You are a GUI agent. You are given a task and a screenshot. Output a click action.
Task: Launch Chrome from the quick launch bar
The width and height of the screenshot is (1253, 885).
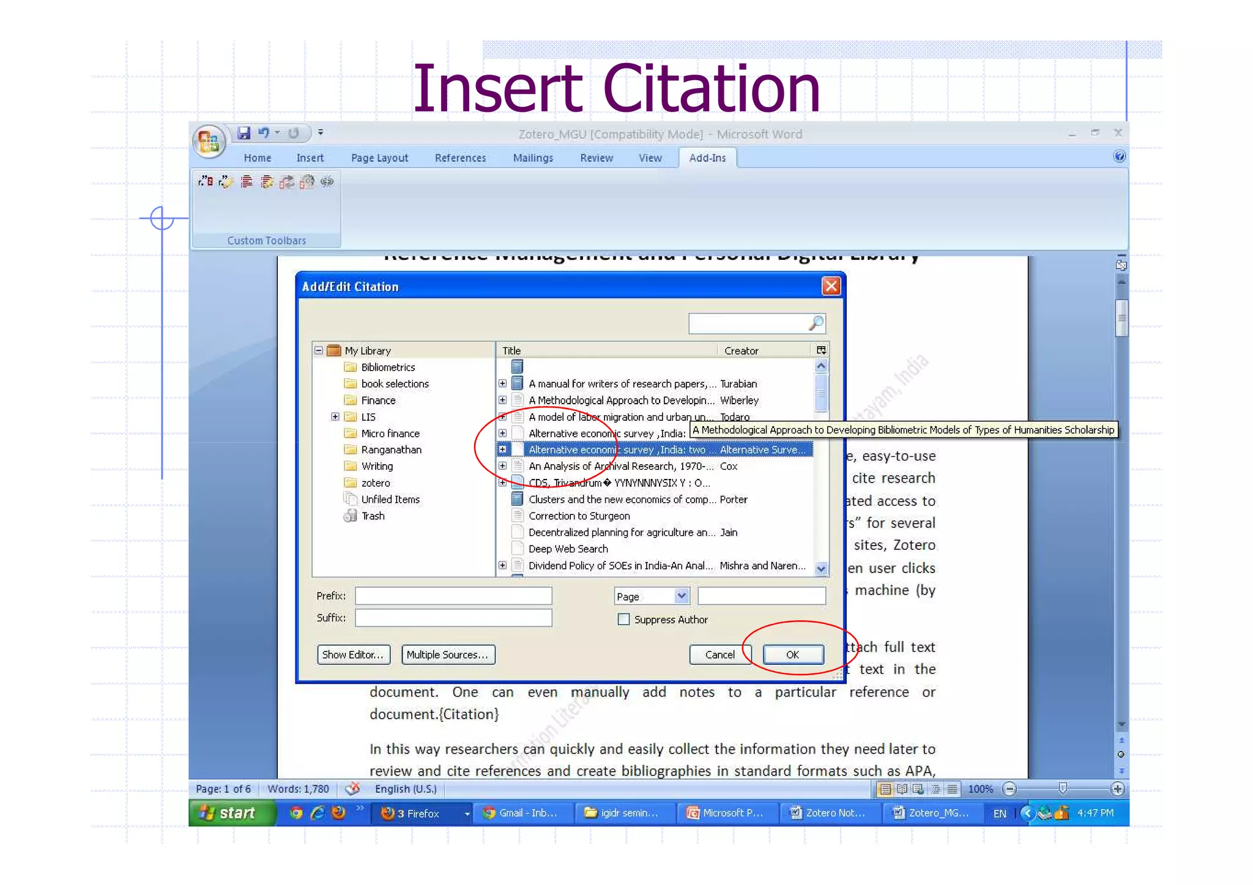pyautogui.click(x=296, y=813)
